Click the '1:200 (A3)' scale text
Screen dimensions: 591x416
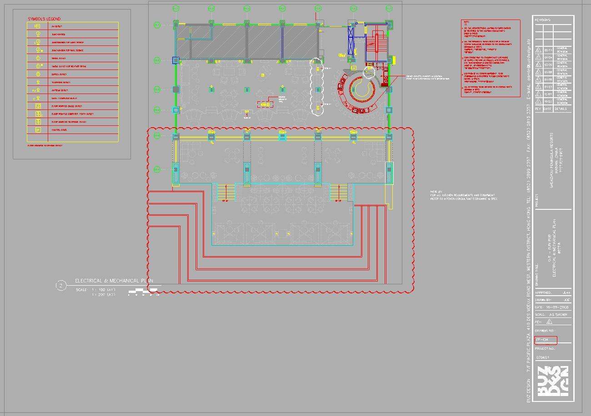pos(104,295)
